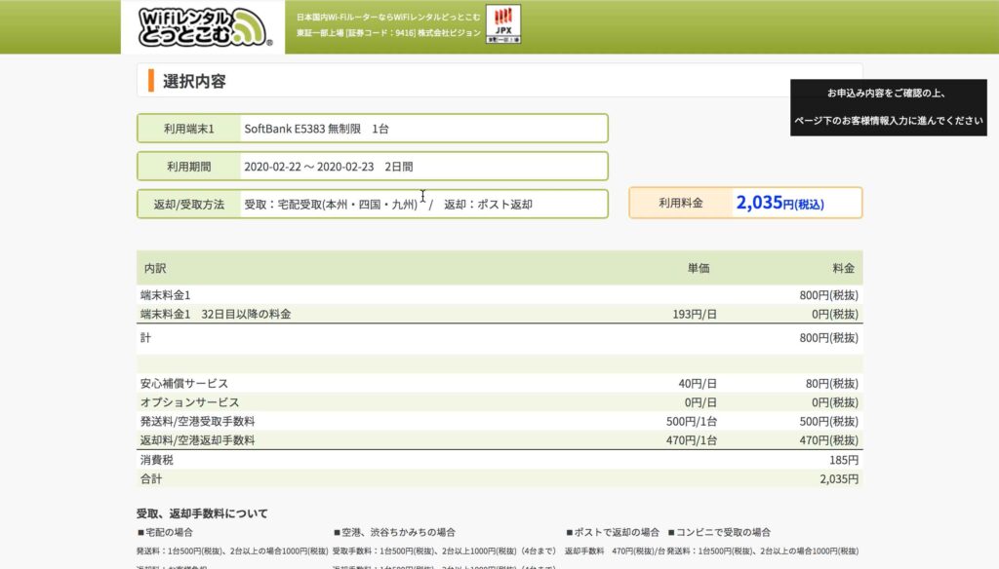Click the 利用料金 label box
Screen dimensions: 999x569
pos(680,203)
